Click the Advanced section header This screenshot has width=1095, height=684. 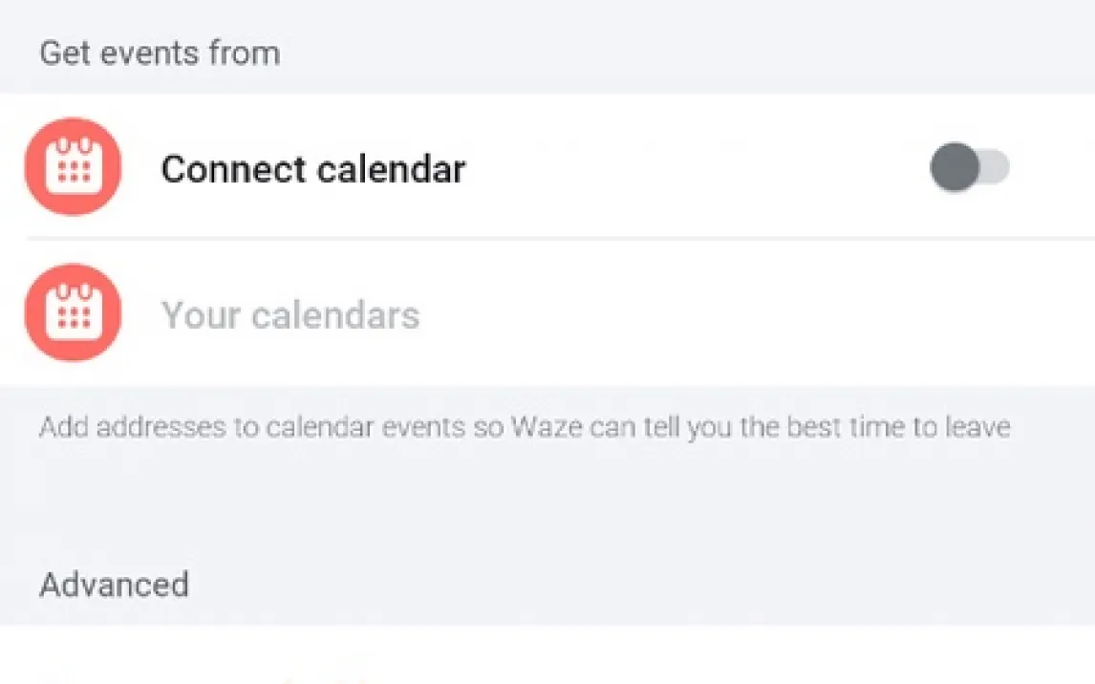click(114, 584)
